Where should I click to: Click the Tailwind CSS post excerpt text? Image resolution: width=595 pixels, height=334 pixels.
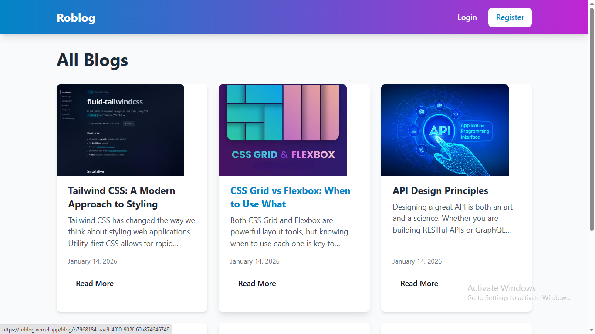pos(132,232)
